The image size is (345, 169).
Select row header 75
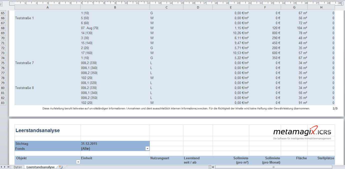3,63
